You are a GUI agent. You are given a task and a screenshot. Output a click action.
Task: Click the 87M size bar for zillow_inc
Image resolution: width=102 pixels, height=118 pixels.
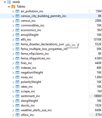click(95, 115)
